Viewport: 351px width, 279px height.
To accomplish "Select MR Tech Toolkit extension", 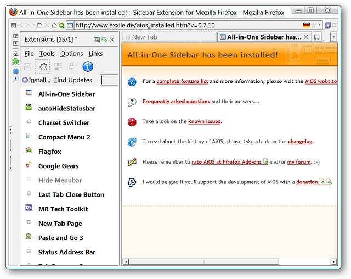I will (70, 209).
